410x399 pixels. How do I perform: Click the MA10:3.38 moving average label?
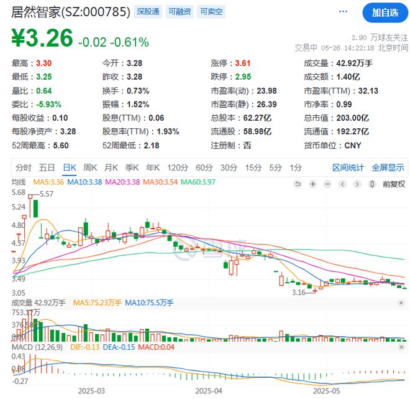[x=84, y=182]
